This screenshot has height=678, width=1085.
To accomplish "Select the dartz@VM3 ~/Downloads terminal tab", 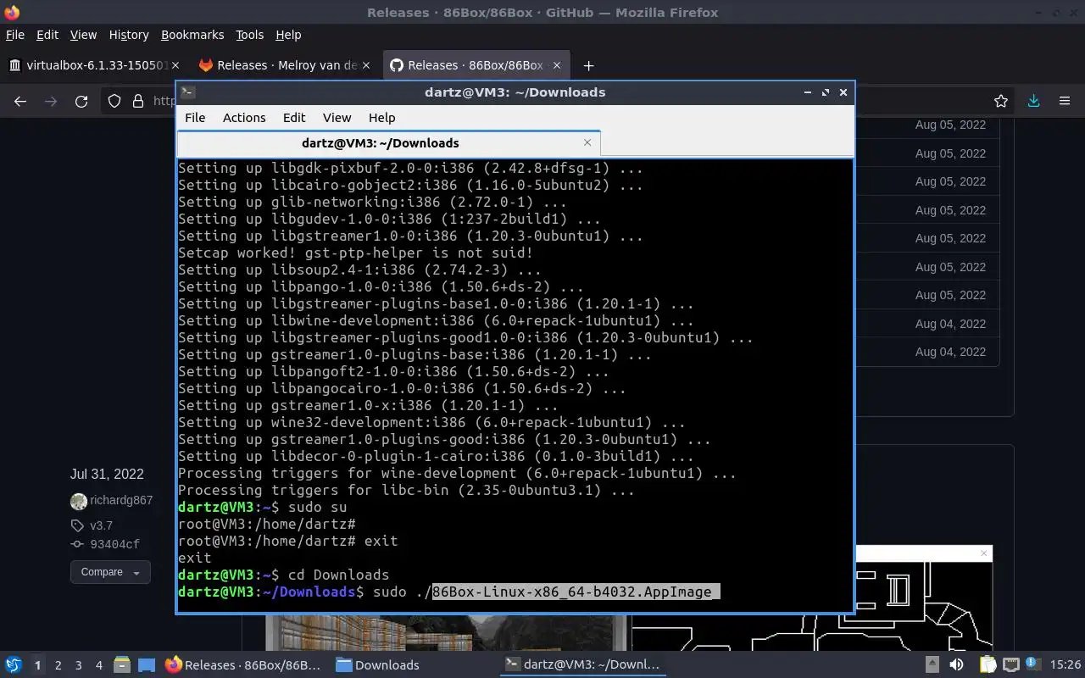I will pyautogui.click(x=388, y=142).
